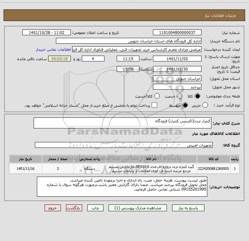
Task: Click the buyer notes text area
Action: tap(122, 187)
